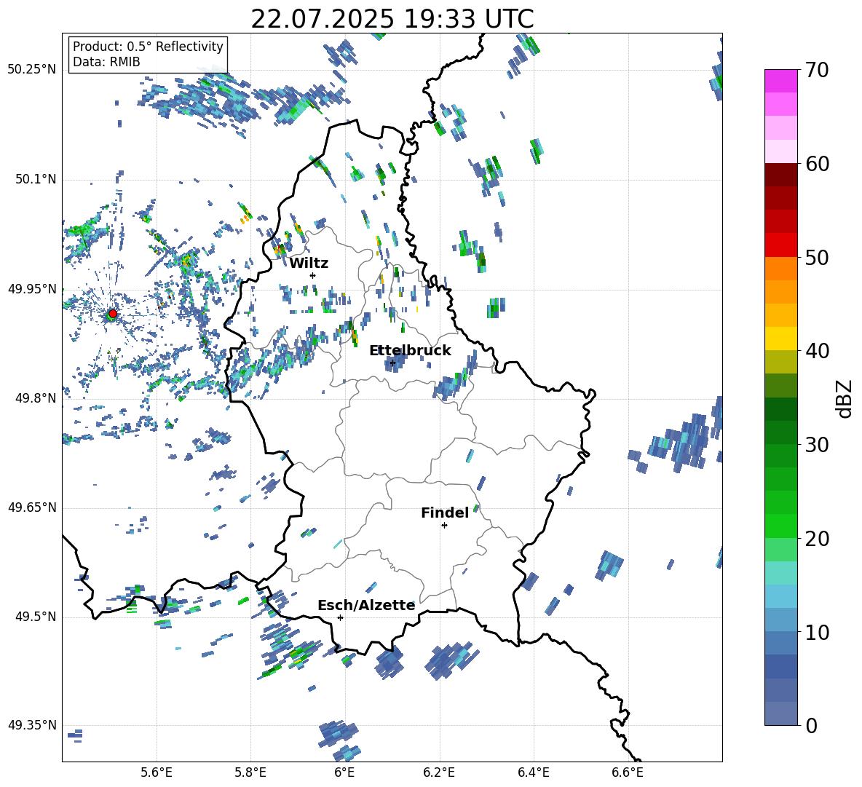Click the 5.8°E longitude label

pyautogui.click(x=250, y=772)
